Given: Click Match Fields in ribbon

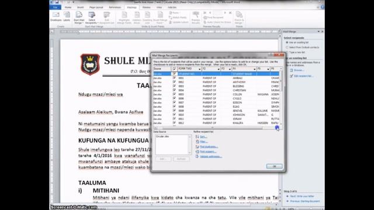Looking at the screenshot, I should (x=178, y=17).
